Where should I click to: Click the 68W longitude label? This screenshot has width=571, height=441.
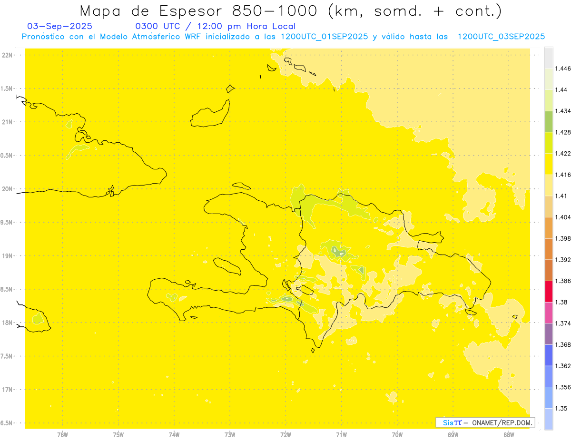(509, 434)
